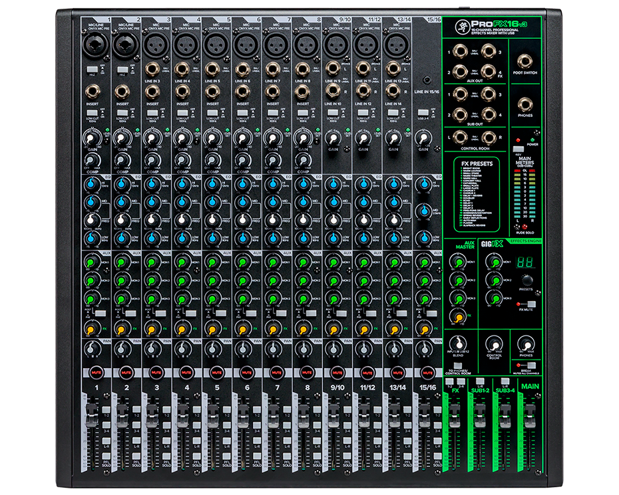Turn the channel 3 PAN knob
This screenshot has width=619, height=495.
point(152,348)
